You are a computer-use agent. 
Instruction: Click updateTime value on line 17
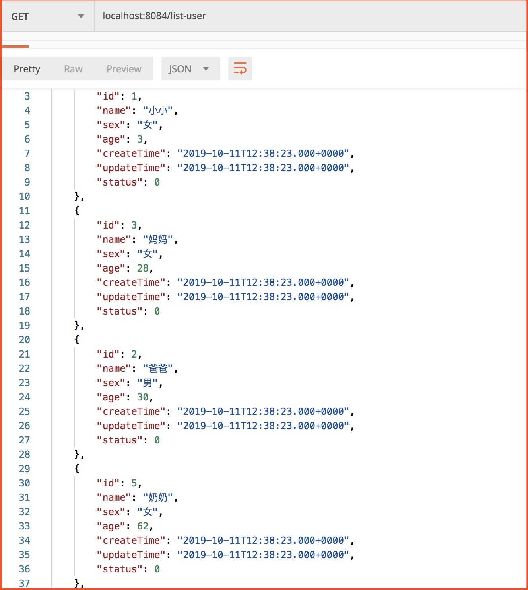tap(263, 297)
